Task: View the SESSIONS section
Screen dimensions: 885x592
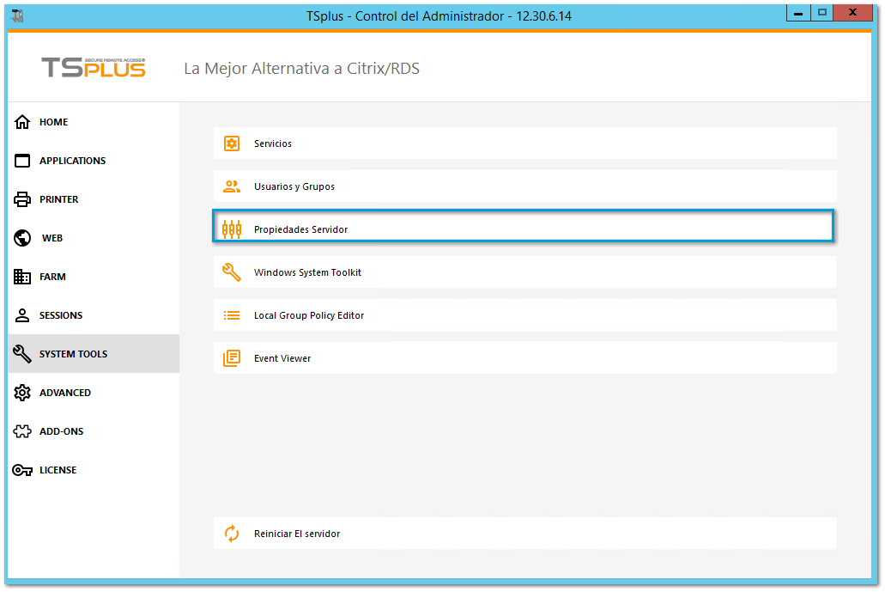Action: click(x=94, y=315)
